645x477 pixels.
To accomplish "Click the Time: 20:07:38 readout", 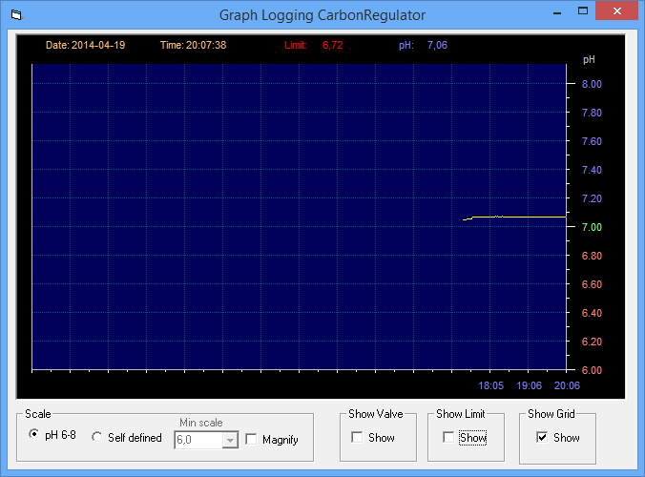I will pos(194,45).
